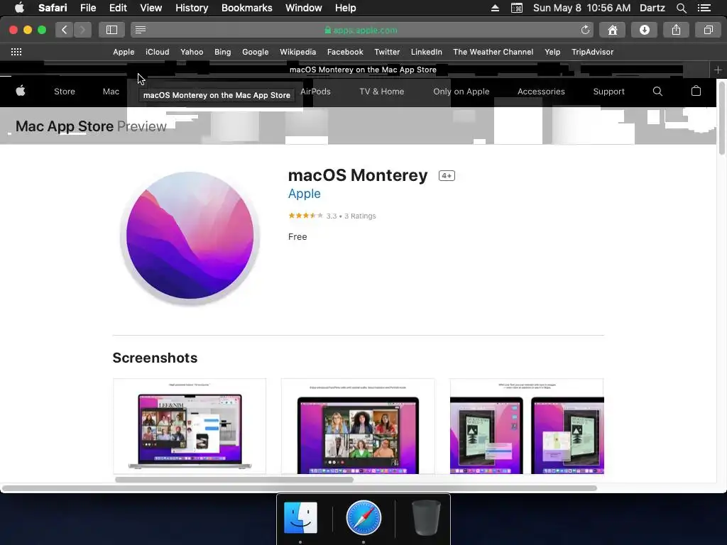This screenshot has height=545, width=727.
Task: Click the Dartz user name in menu bar
Action: point(652,8)
